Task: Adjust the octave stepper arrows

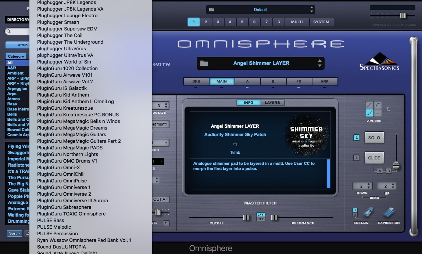Action: pyautogui.click(x=166, y=106)
